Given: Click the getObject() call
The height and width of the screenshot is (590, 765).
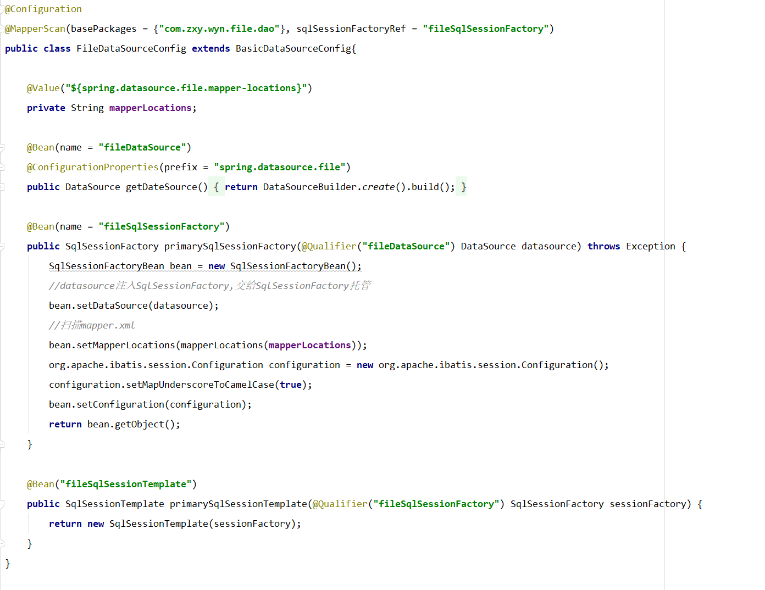Looking at the screenshot, I should pos(145,424).
